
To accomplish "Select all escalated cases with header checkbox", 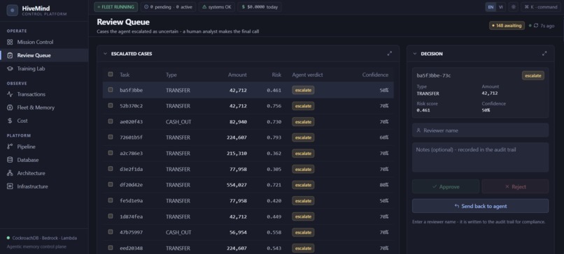I will pyautogui.click(x=111, y=74).
